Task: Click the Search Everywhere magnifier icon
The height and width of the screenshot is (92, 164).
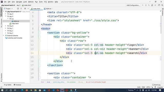Action: click(x=162, y=5)
